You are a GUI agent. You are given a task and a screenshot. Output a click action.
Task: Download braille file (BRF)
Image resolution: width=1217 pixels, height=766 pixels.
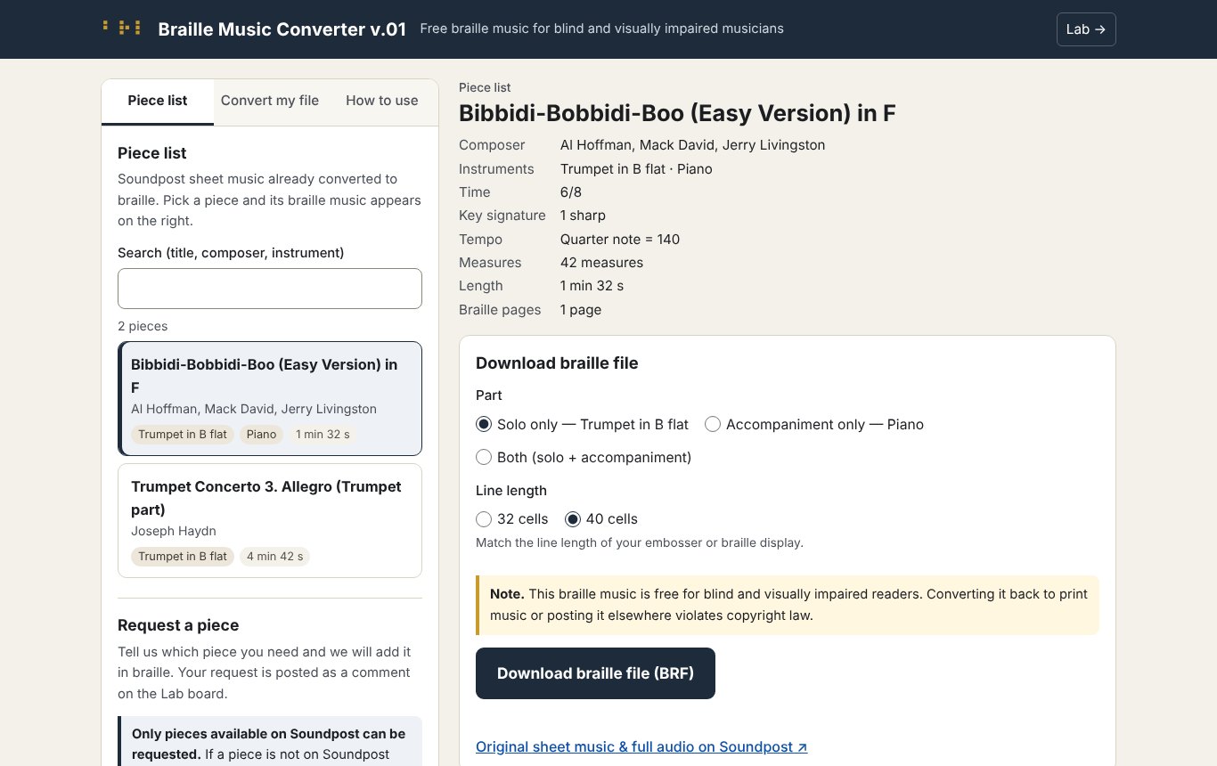click(595, 673)
